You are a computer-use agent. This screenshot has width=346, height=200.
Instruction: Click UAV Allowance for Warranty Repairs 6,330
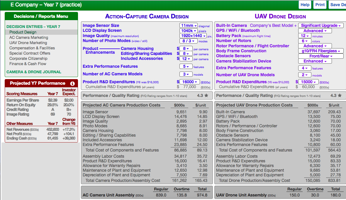click(x=315, y=166)
